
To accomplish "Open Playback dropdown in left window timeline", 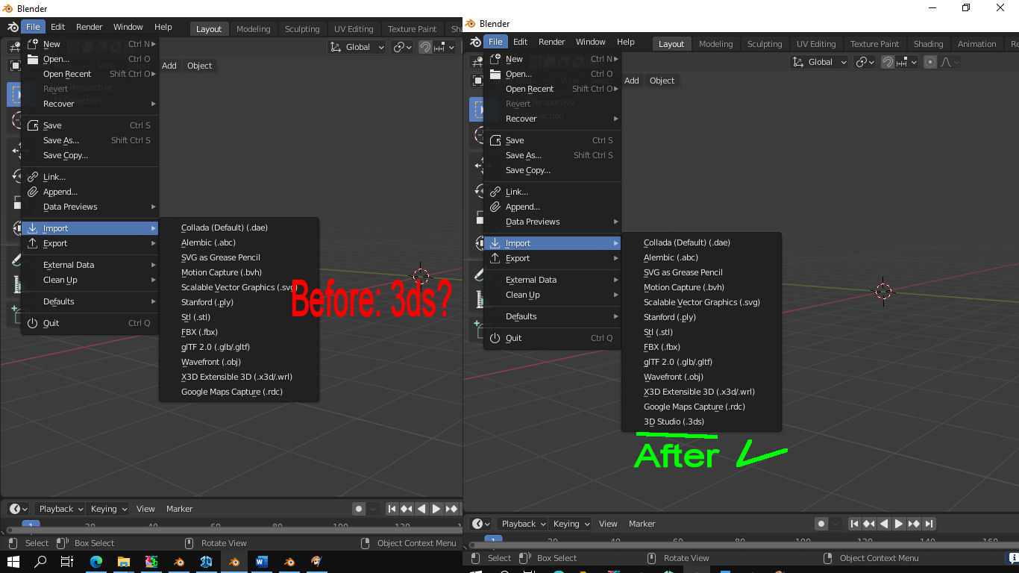I will pos(61,509).
